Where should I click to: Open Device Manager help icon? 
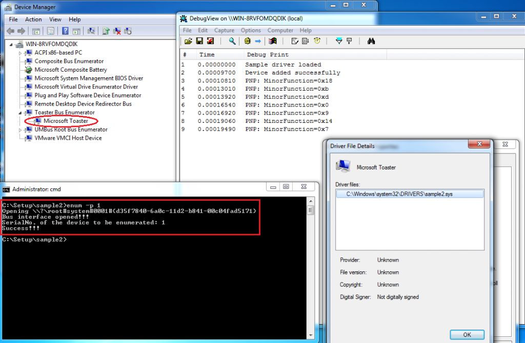pos(65,31)
